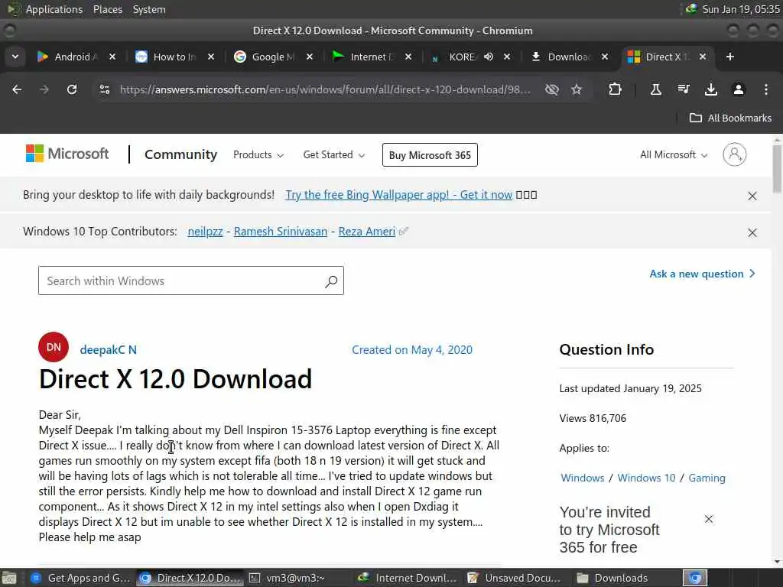Click the page vertical scrollbar
783x587 pixels.
click(777, 169)
